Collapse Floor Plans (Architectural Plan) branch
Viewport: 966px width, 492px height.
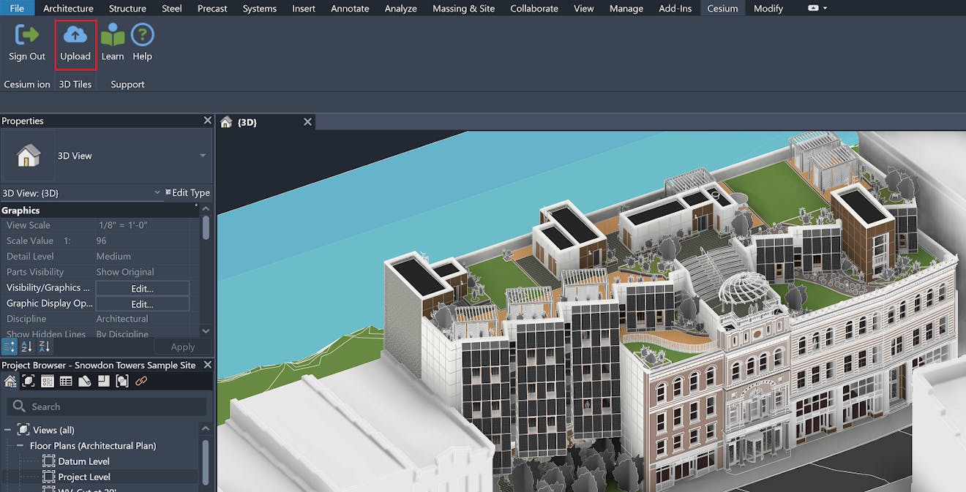pos(20,445)
